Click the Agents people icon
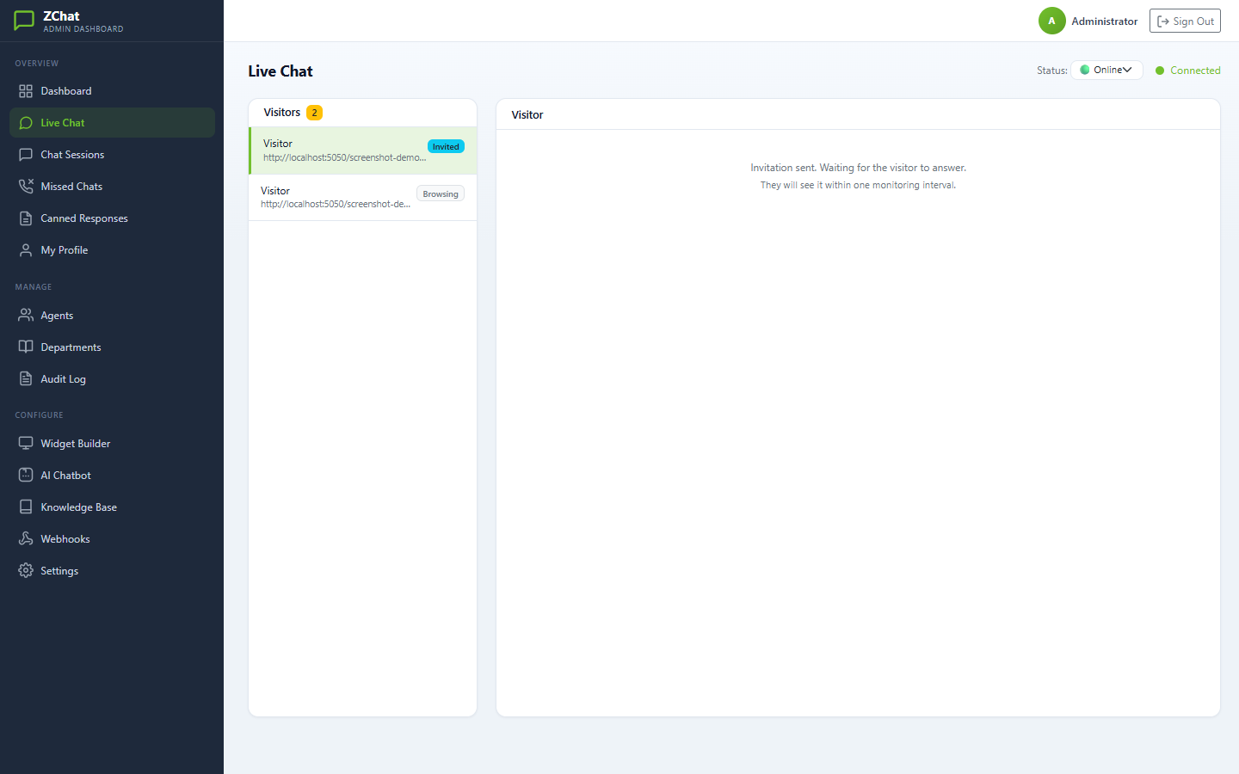 [x=26, y=316]
